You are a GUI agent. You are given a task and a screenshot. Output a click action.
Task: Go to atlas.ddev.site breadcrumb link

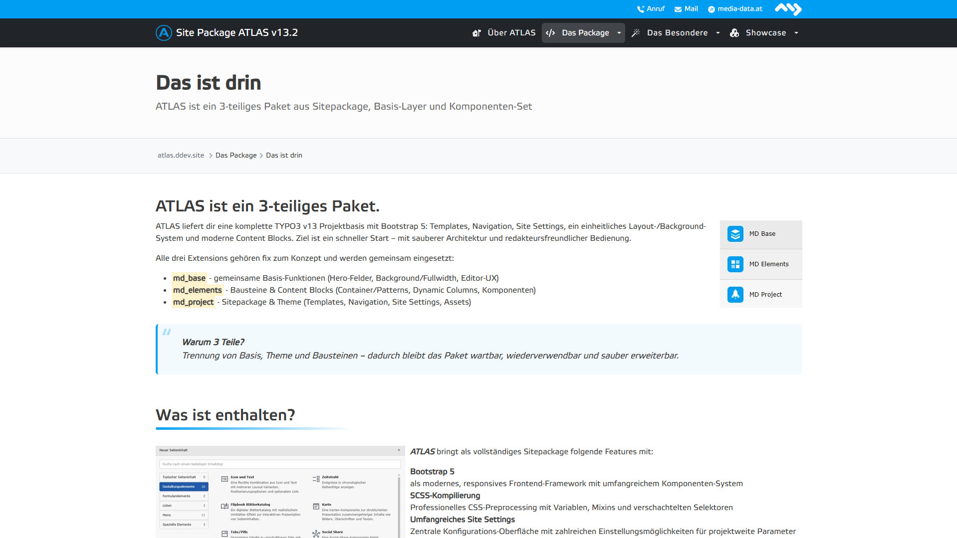(181, 156)
